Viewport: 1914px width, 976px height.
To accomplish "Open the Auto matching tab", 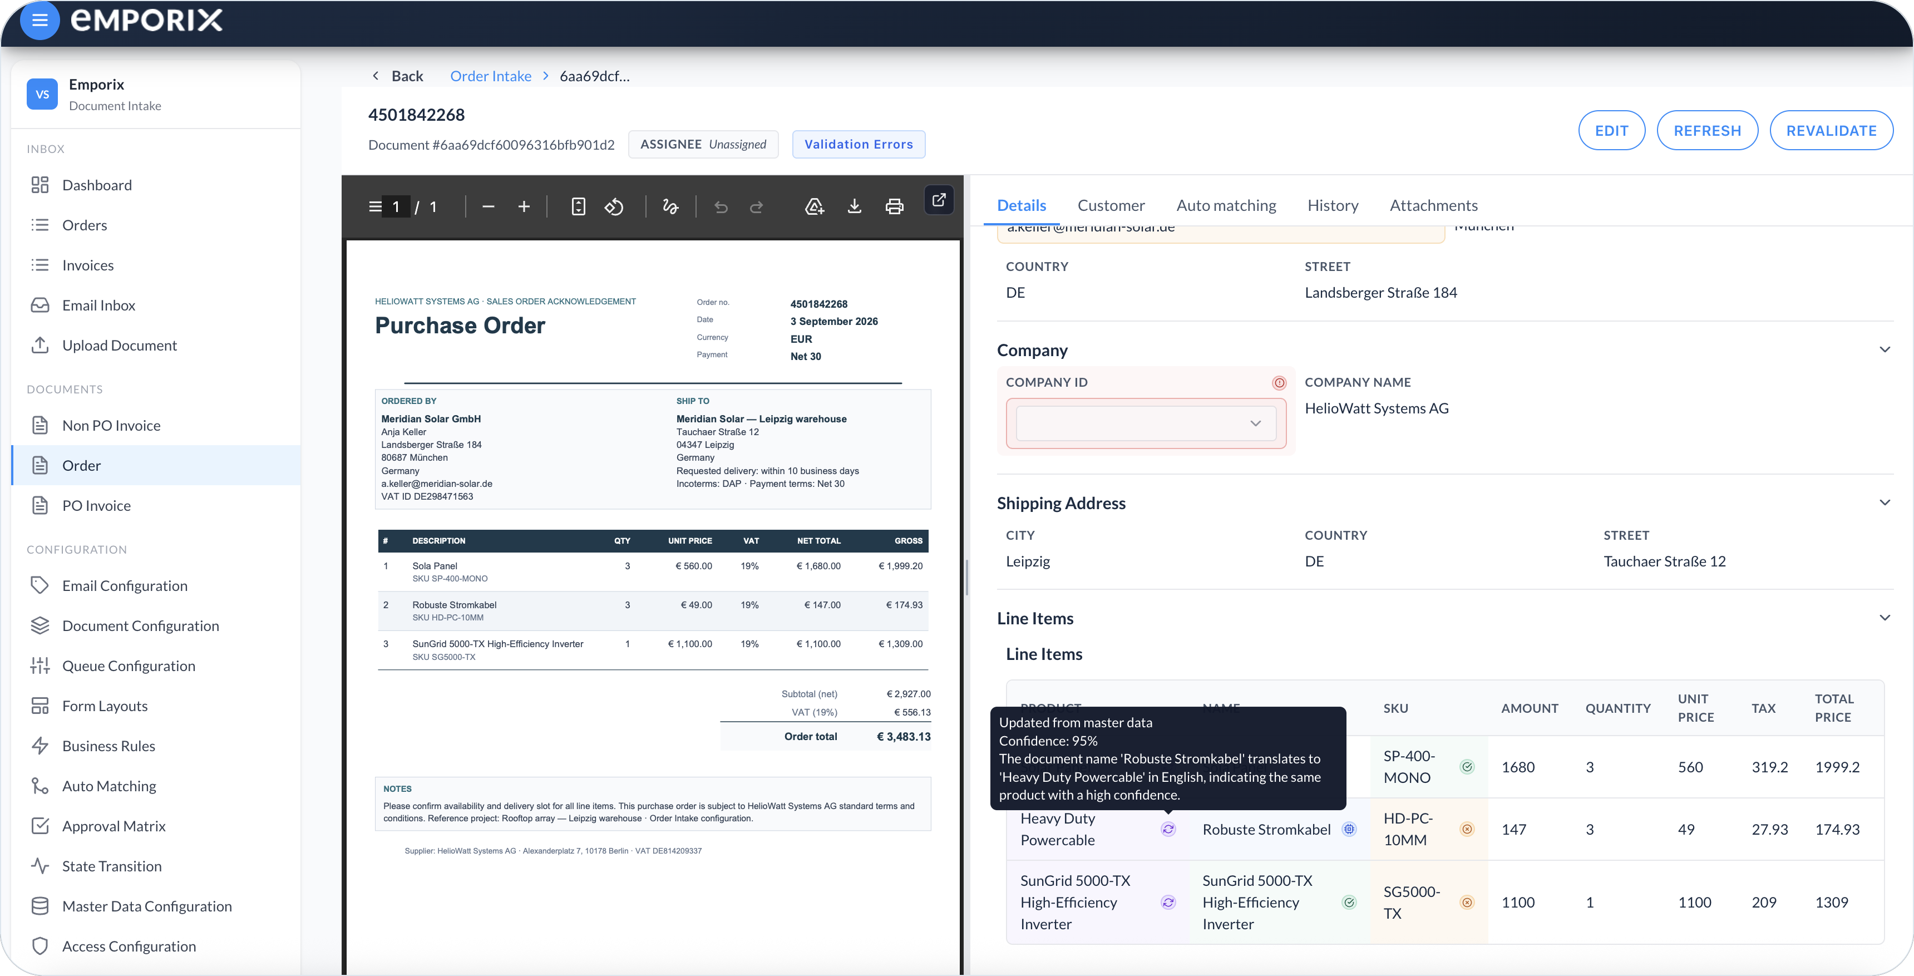I will coord(1226,205).
